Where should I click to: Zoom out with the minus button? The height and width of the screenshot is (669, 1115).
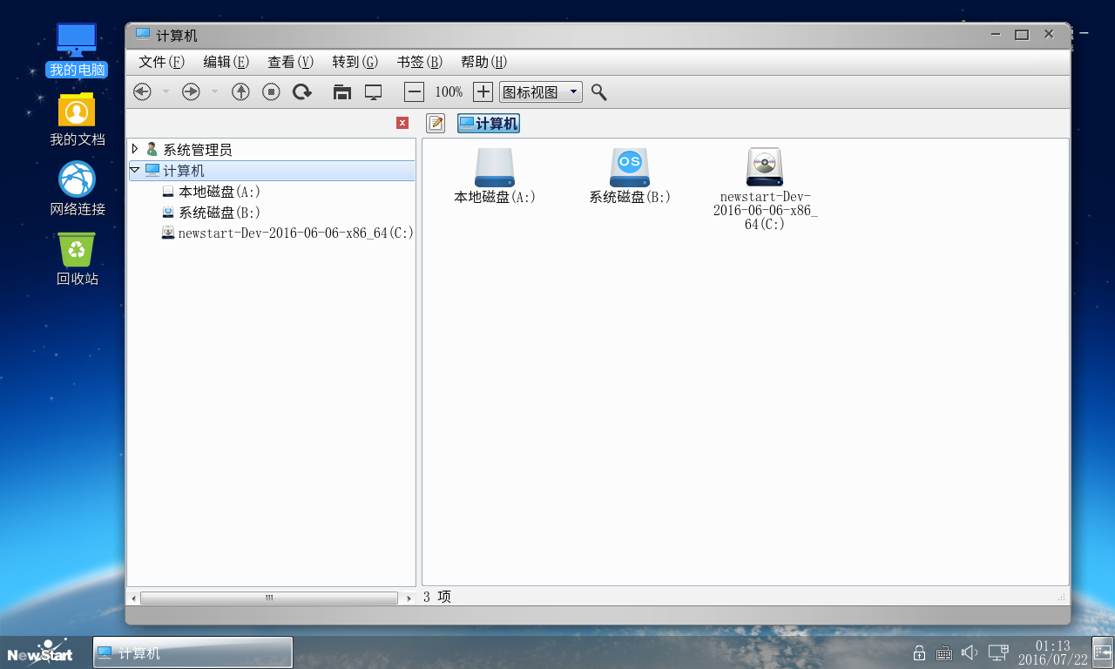coord(414,91)
